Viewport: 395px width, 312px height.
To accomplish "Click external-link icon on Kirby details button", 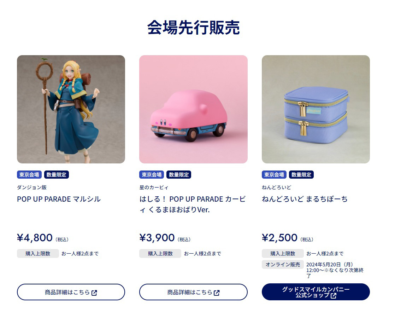I will [217, 293].
